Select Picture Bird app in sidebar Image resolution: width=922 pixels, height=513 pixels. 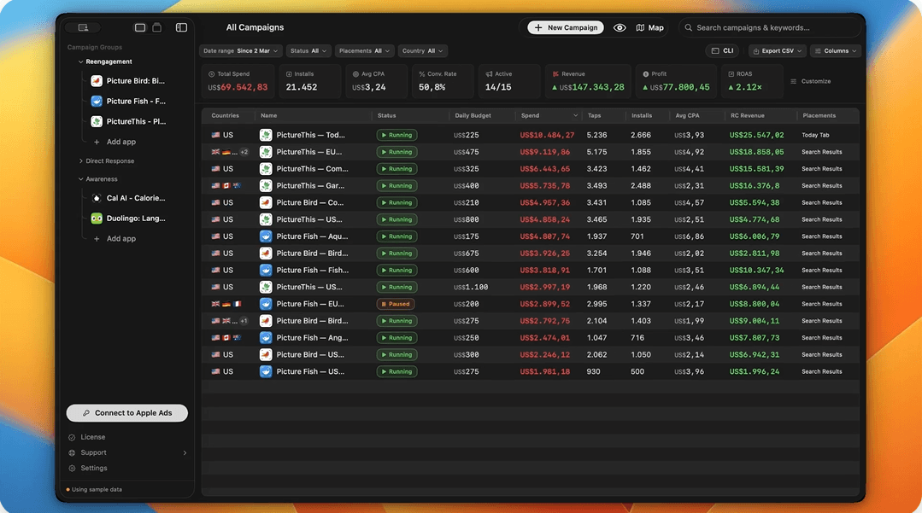(127, 81)
